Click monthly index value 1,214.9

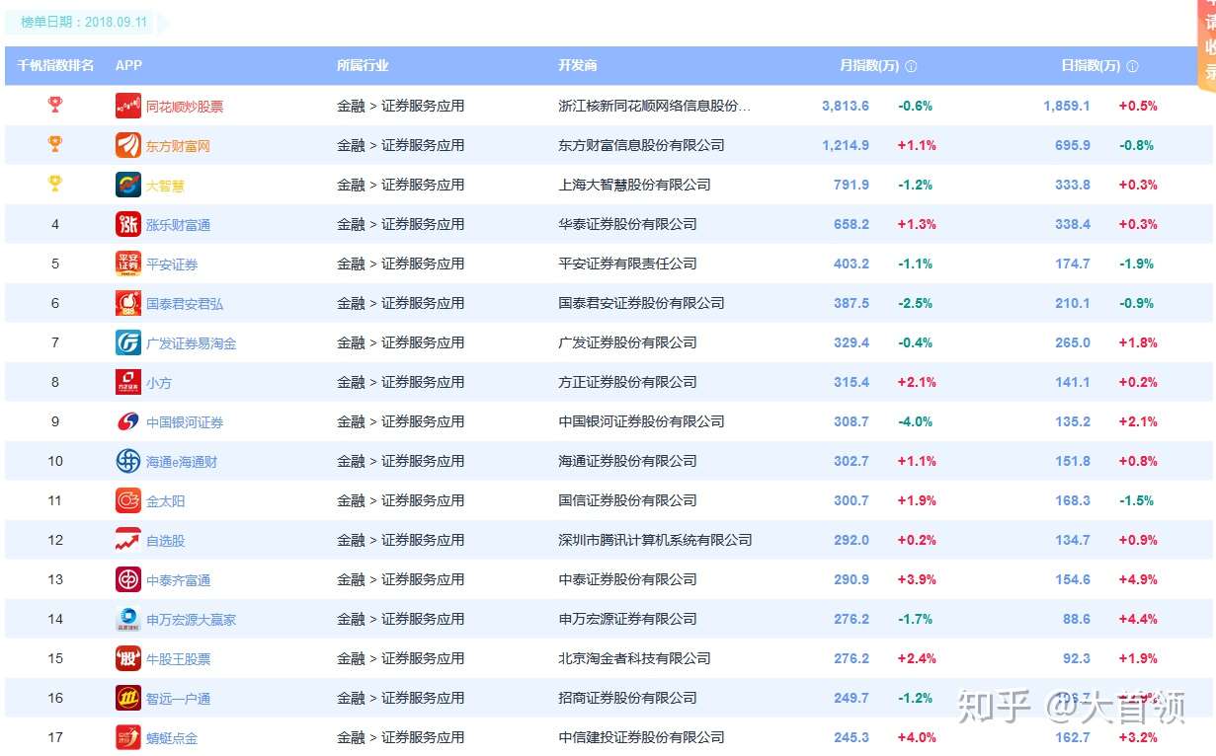[x=846, y=145]
